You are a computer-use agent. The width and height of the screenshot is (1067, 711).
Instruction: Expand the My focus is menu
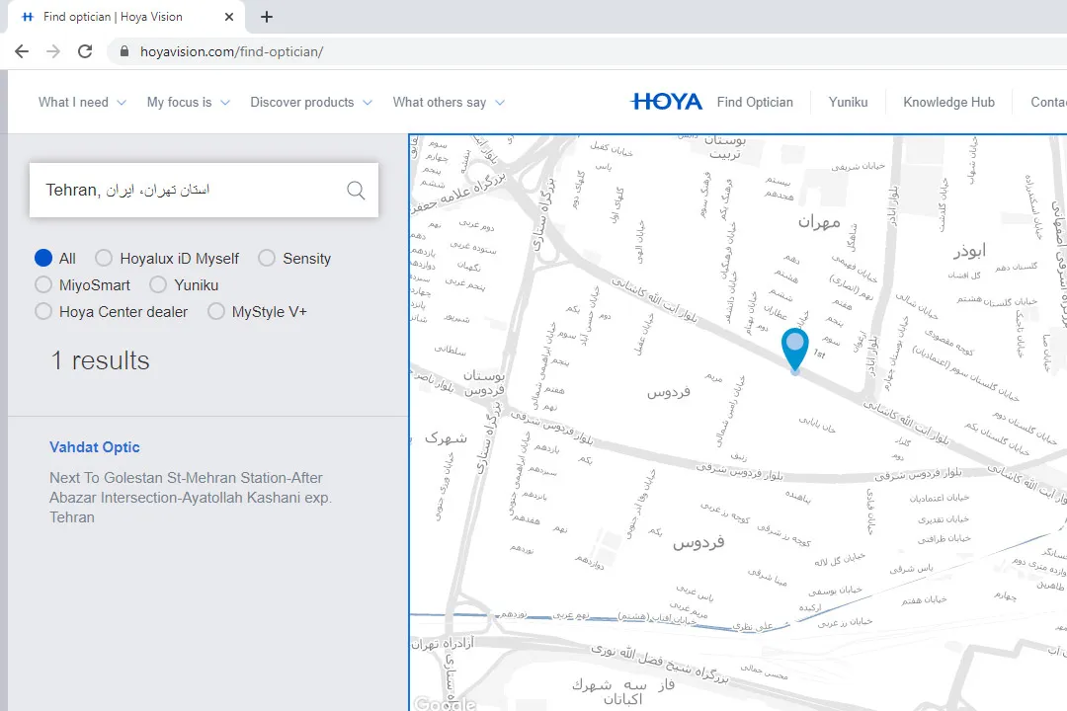click(x=189, y=102)
